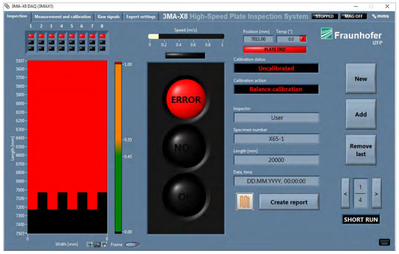The width and height of the screenshot is (399, 254).
Task: Click the Speed [m/s] gauge bar
Action: click(x=186, y=36)
